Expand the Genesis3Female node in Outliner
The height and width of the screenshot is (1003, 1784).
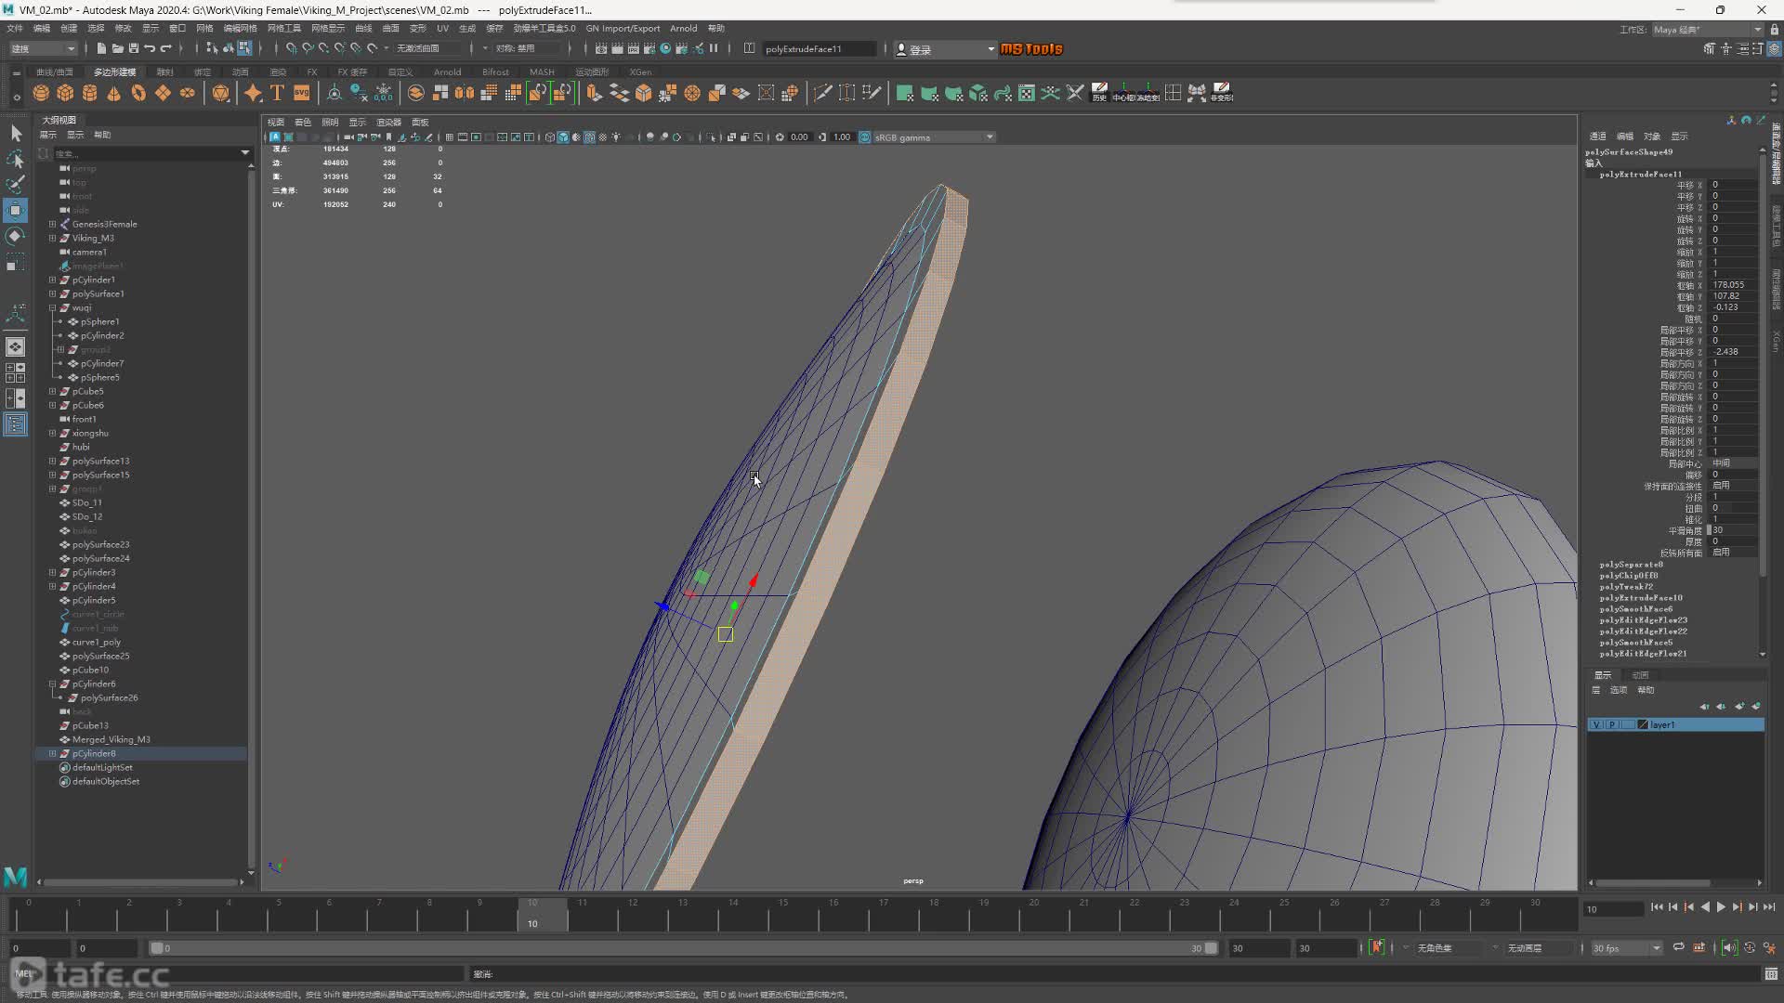click(53, 224)
